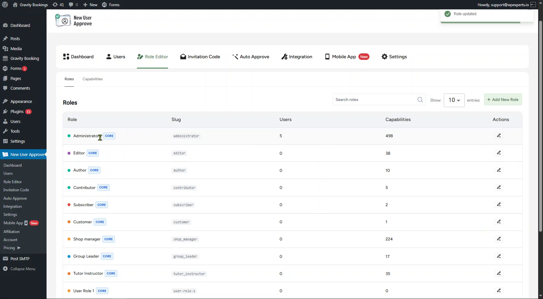Open the WordPress logo menu in admin bar

point(5,5)
